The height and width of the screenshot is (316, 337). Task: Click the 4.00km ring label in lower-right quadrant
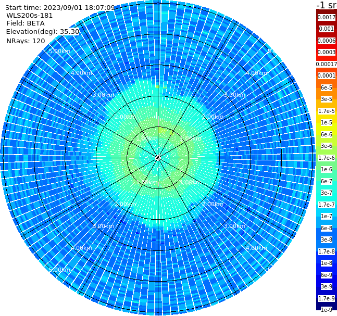tap(256, 248)
